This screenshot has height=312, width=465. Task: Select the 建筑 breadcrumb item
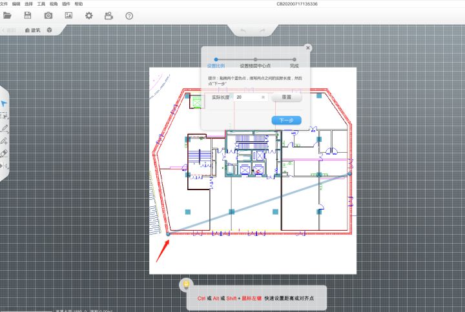[33, 30]
